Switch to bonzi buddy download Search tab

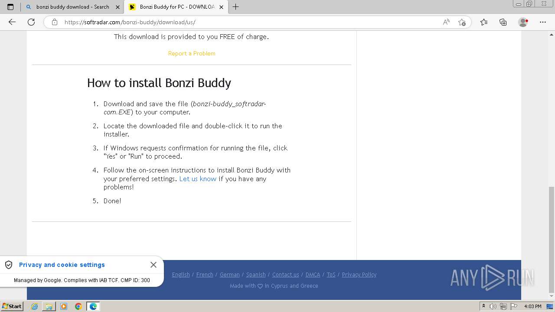[x=72, y=7]
